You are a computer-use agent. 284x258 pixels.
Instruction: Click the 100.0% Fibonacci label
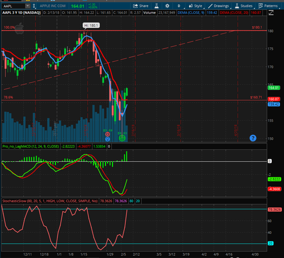10,27
